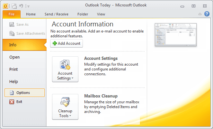Select Help in the backstage menu
This screenshot has height=129, width=213.
click(13, 82)
